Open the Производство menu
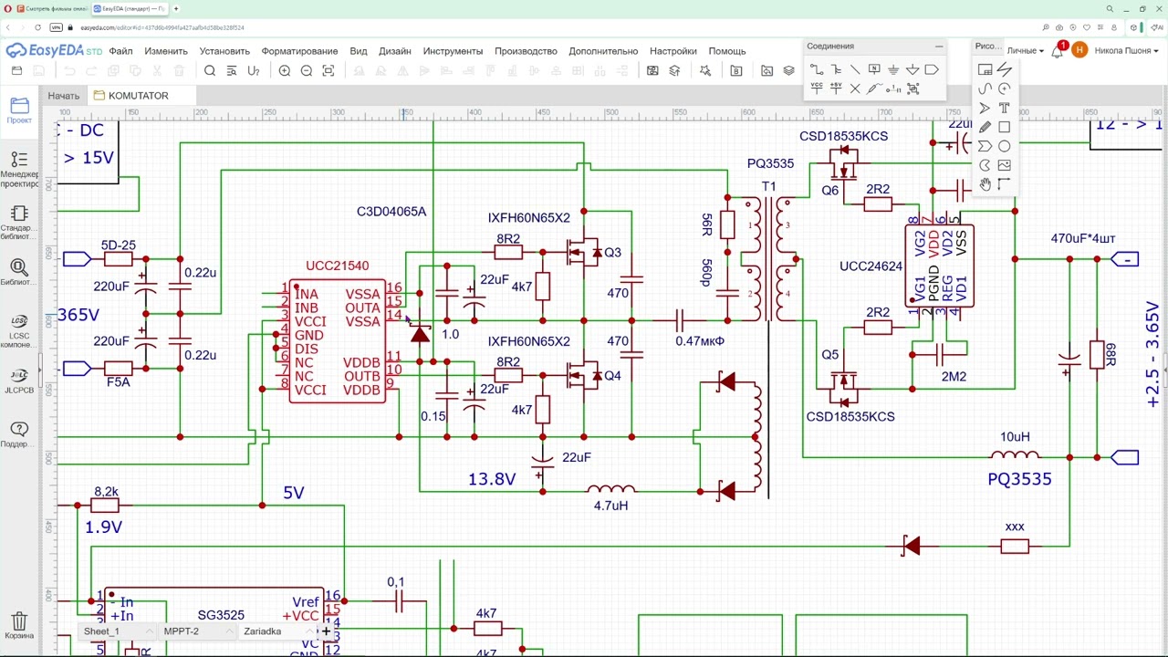1168x657 pixels. click(x=526, y=51)
